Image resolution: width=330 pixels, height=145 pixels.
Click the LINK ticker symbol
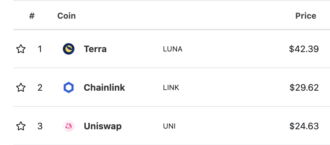[x=171, y=88]
